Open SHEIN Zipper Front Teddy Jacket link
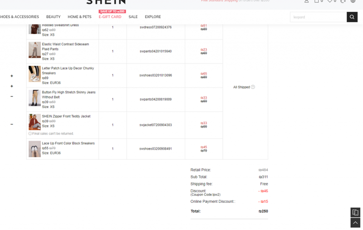The height and width of the screenshot is (230, 363). pyautogui.click(x=66, y=116)
